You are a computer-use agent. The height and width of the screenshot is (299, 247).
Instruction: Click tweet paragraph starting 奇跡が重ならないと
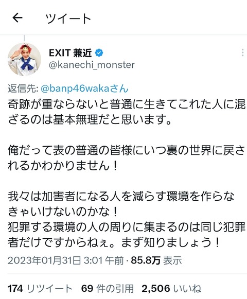pyautogui.click(x=127, y=113)
